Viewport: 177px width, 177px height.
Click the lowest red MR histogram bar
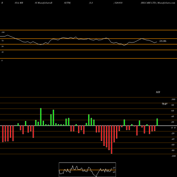coord(112,139)
